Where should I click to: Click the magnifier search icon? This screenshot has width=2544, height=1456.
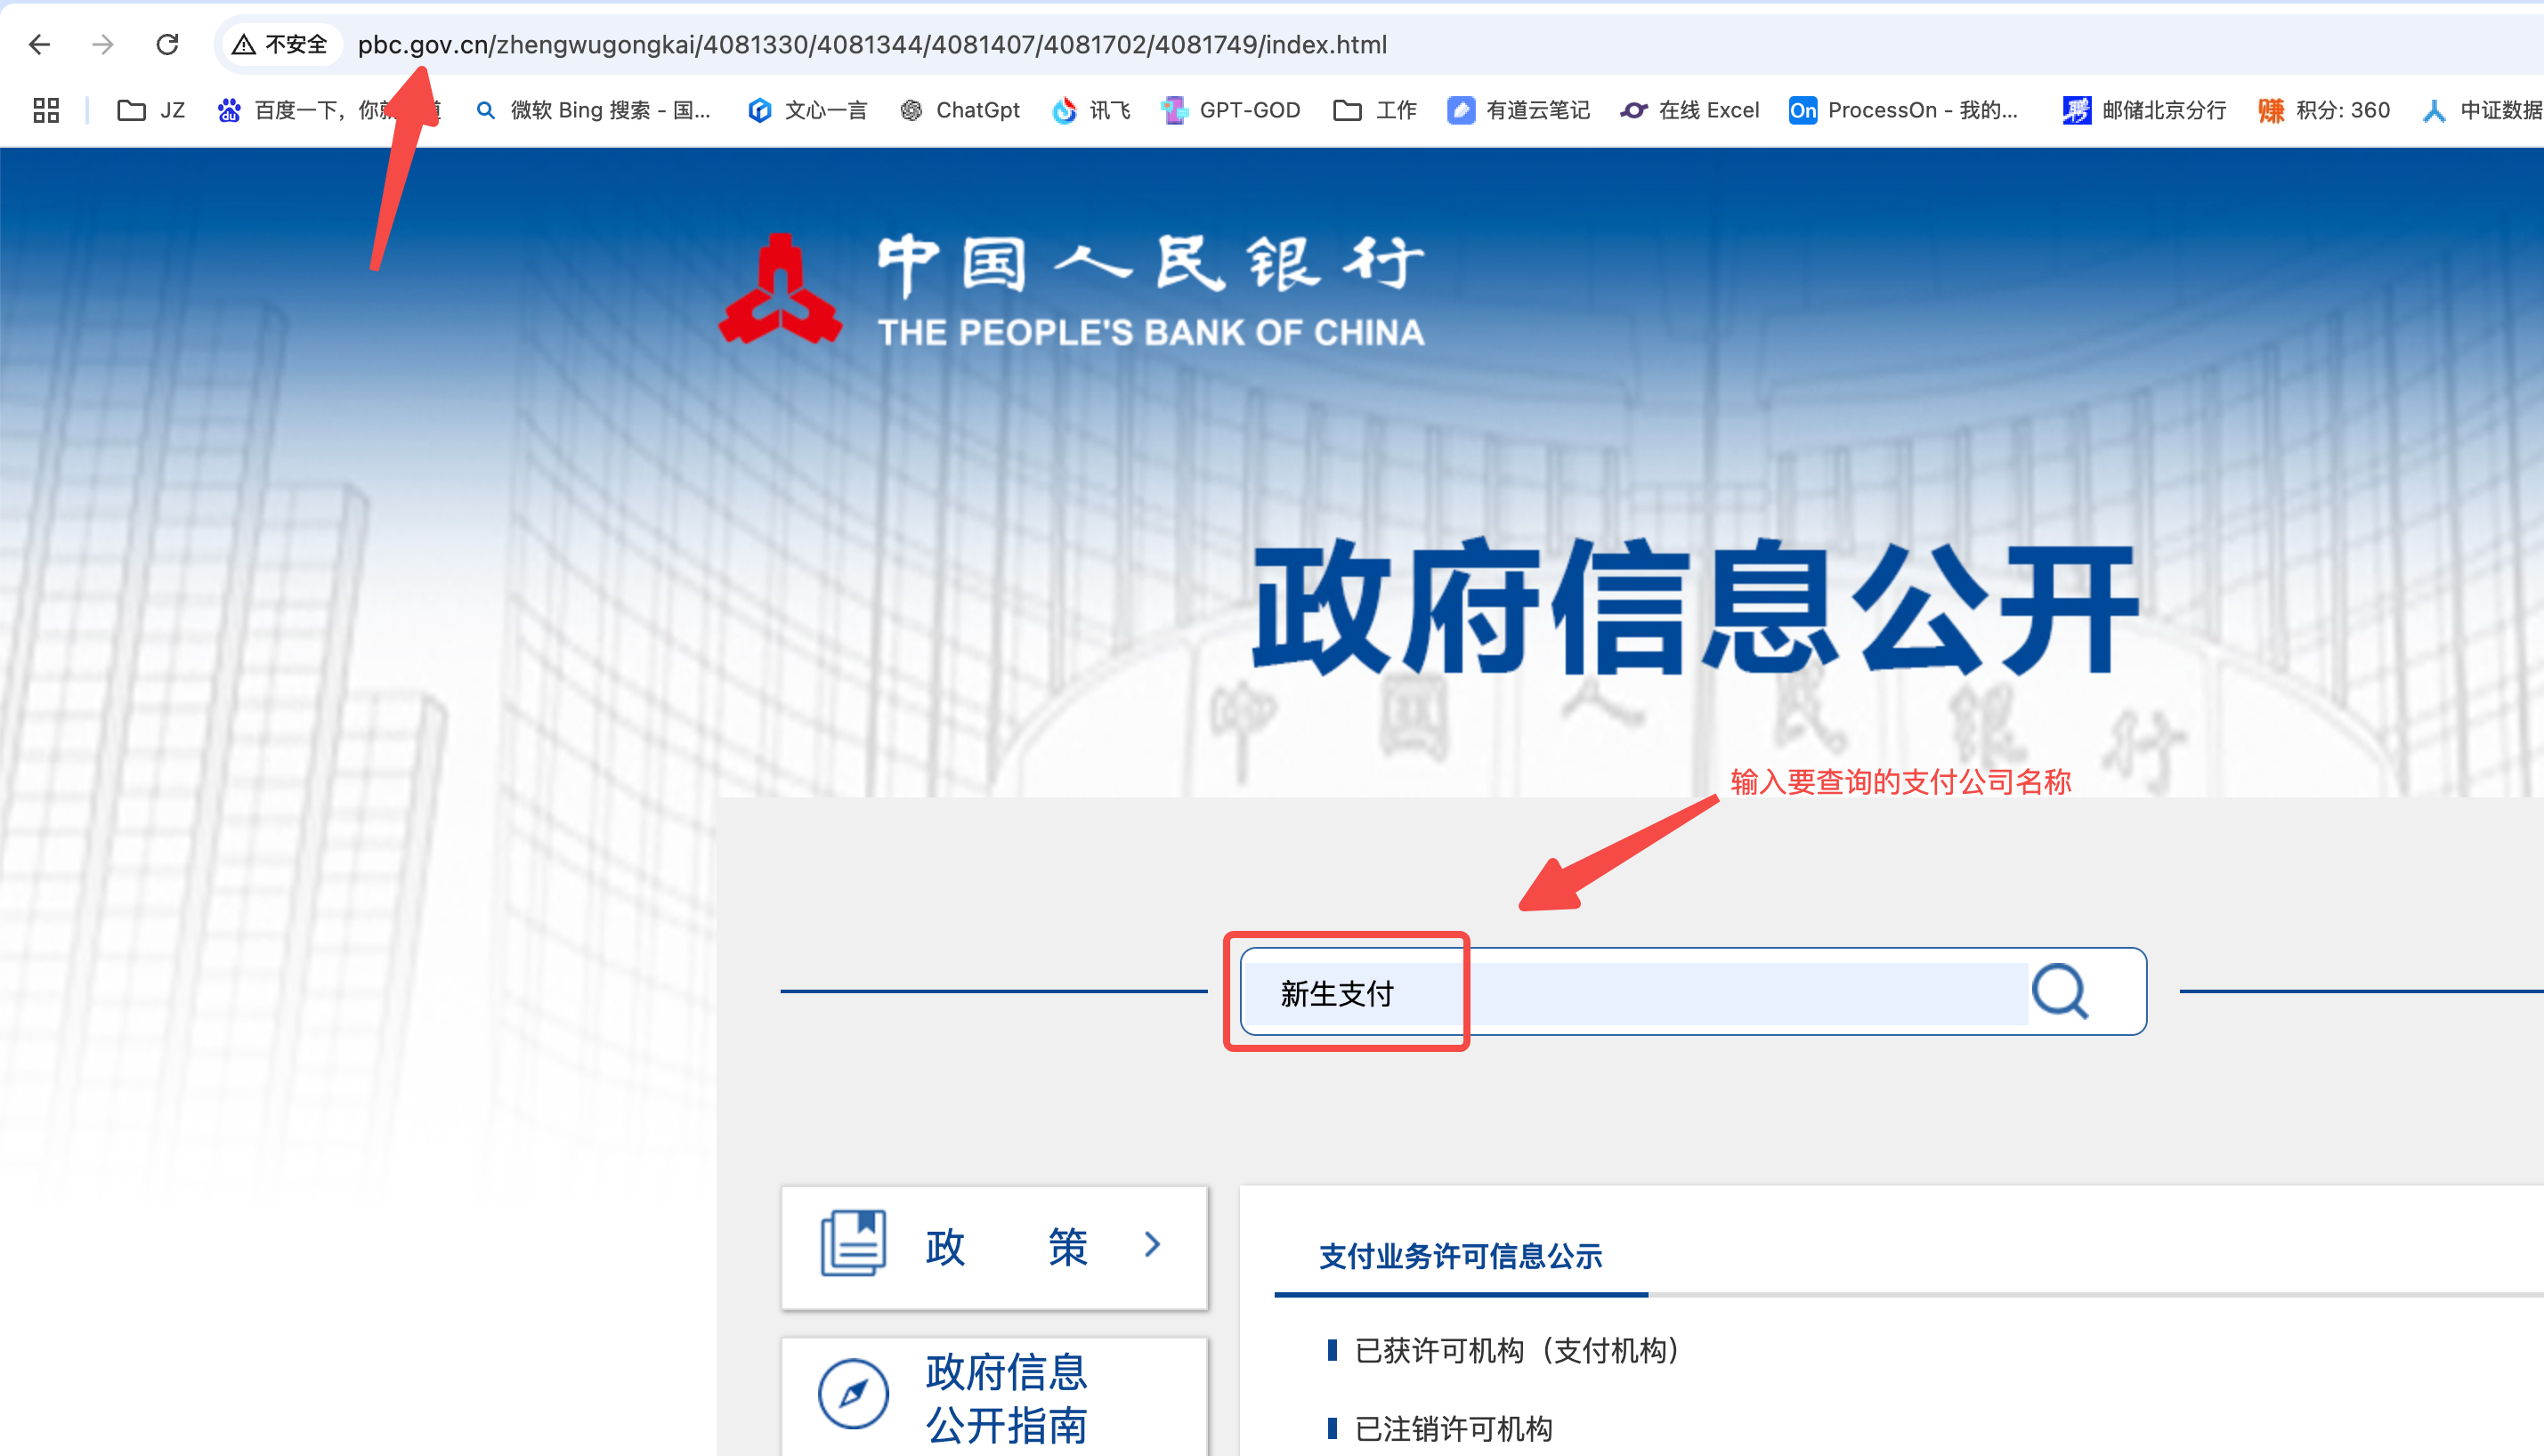coord(2060,991)
